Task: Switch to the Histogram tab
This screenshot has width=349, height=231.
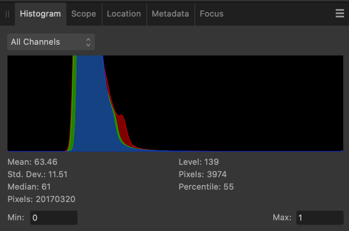Action: 40,14
